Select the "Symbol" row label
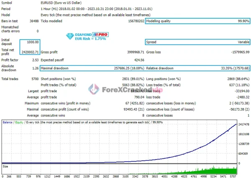 (7, 3)
